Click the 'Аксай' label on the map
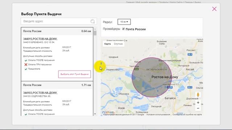Viewport: 232px width, 130px height. [x=190, y=69]
